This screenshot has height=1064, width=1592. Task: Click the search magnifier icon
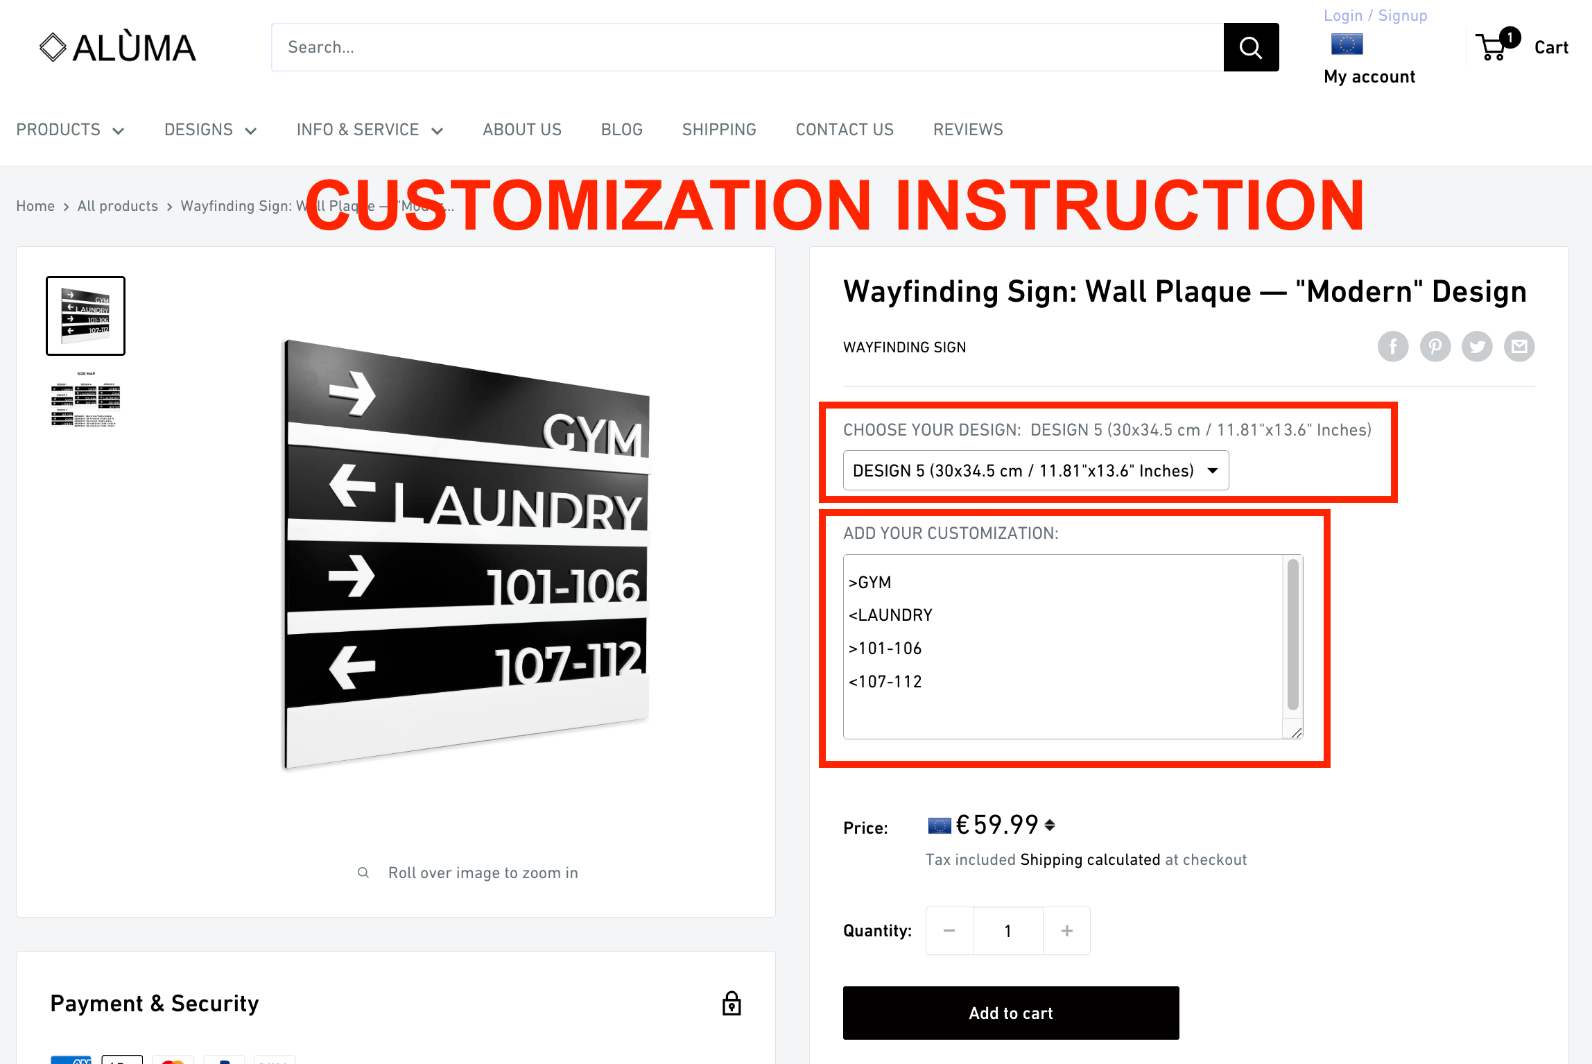1250,46
